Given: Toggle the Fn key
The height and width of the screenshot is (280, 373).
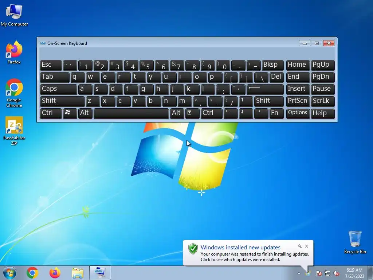Looking at the screenshot, I should tap(276, 113).
